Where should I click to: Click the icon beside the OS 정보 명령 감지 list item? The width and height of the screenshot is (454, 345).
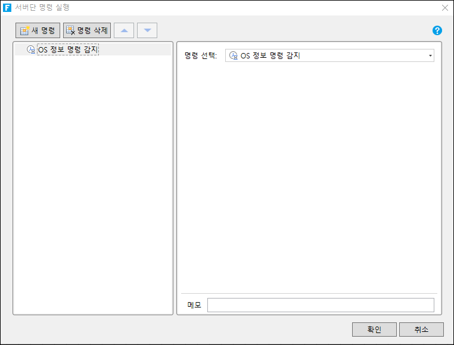tap(32, 50)
